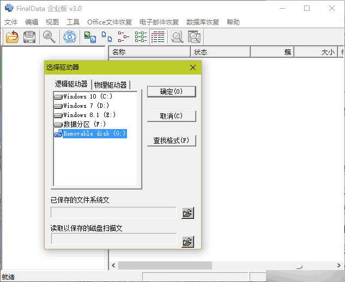Open the 视图 menu
The width and height of the screenshot is (345, 282).
52,22
